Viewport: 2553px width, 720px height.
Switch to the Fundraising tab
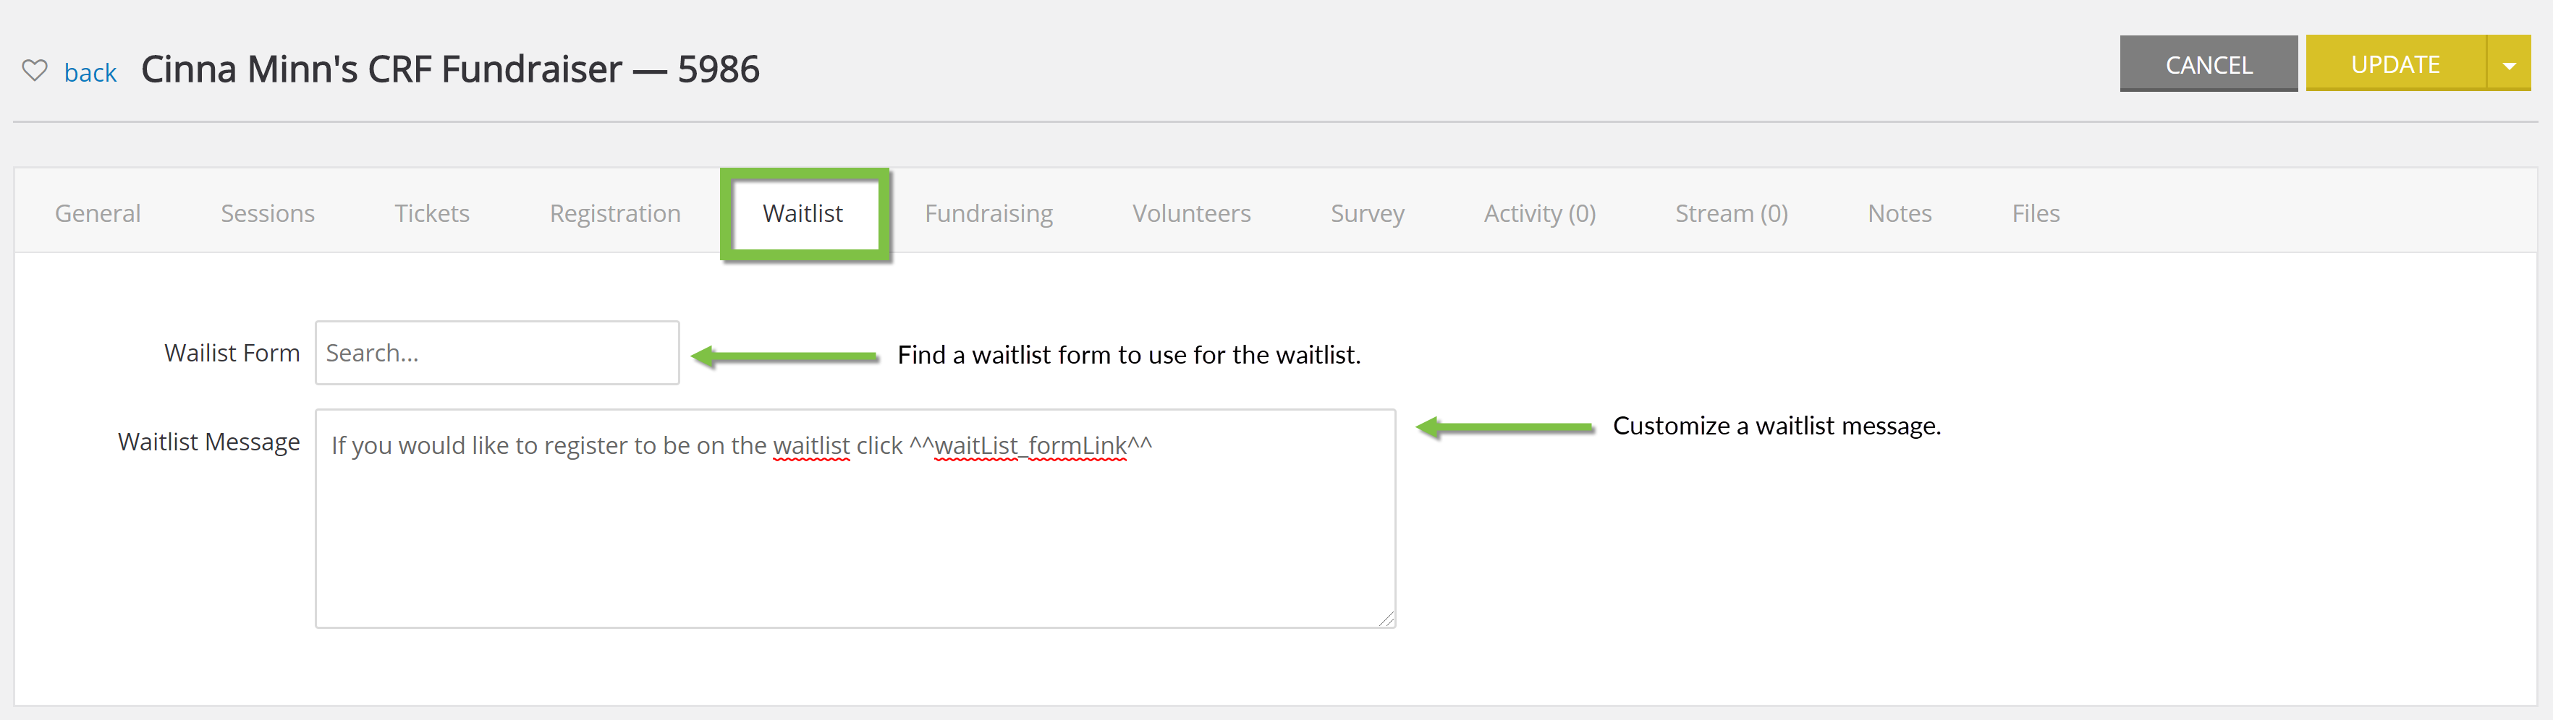pyautogui.click(x=988, y=213)
